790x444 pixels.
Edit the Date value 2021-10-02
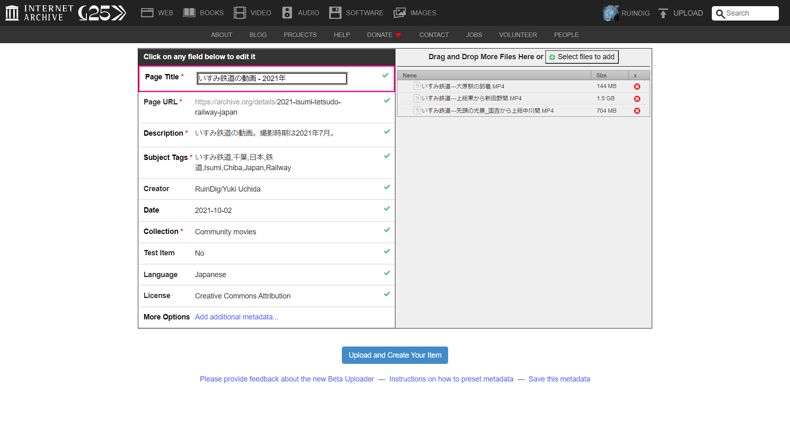(x=213, y=210)
